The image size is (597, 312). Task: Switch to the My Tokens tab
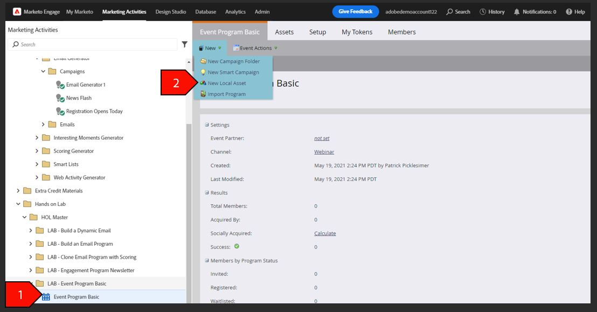tap(357, 32)
